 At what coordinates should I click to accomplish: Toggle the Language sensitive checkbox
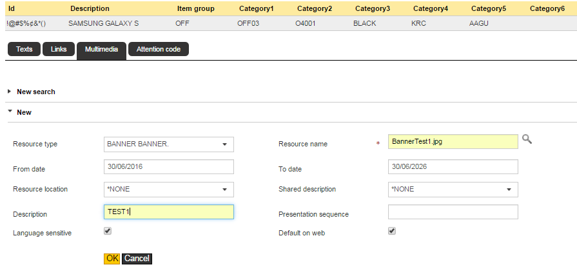point(108,231)
